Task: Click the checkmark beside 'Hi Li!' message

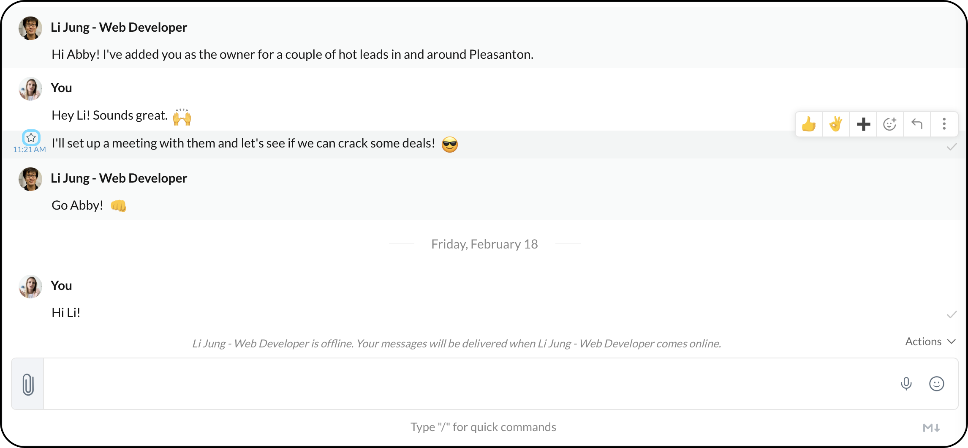Action: point(952,314)
